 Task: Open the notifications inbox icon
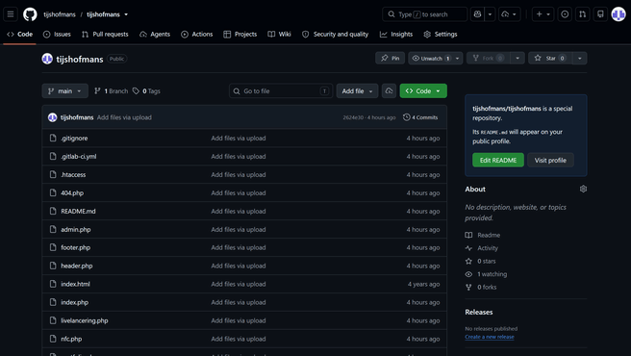pyautogui.click(x=600, y=14)
